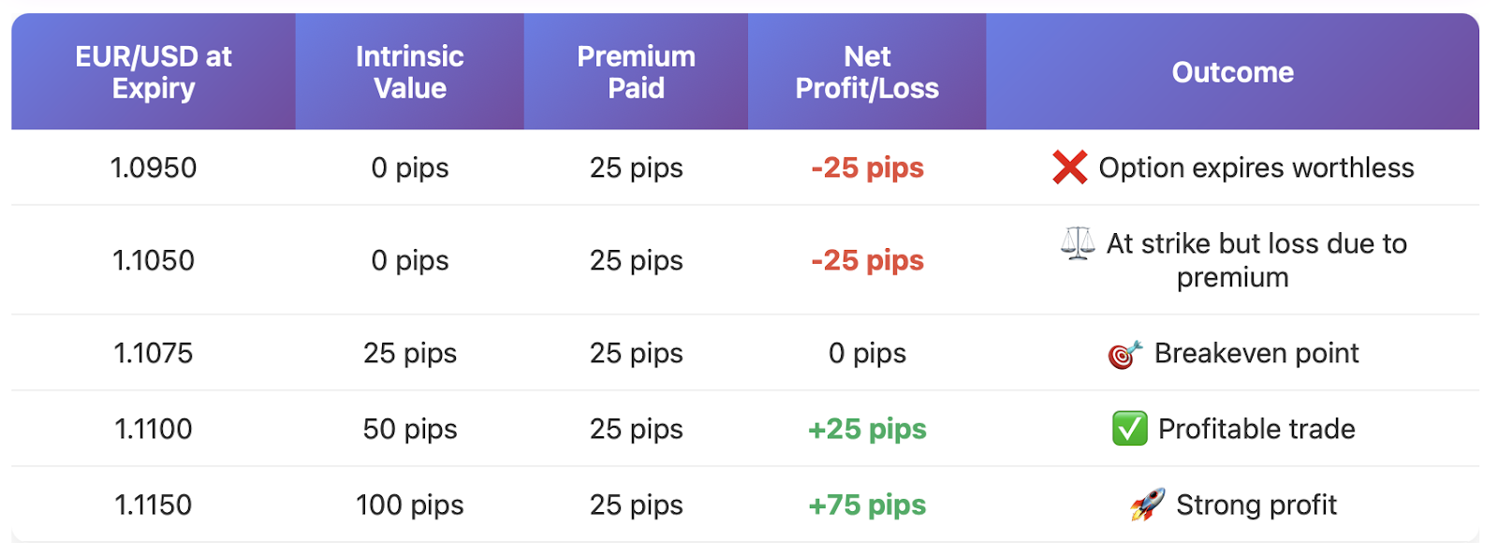Click the +25 pips profit value
Screen dimensions: 1498x557
coord(867,430)
